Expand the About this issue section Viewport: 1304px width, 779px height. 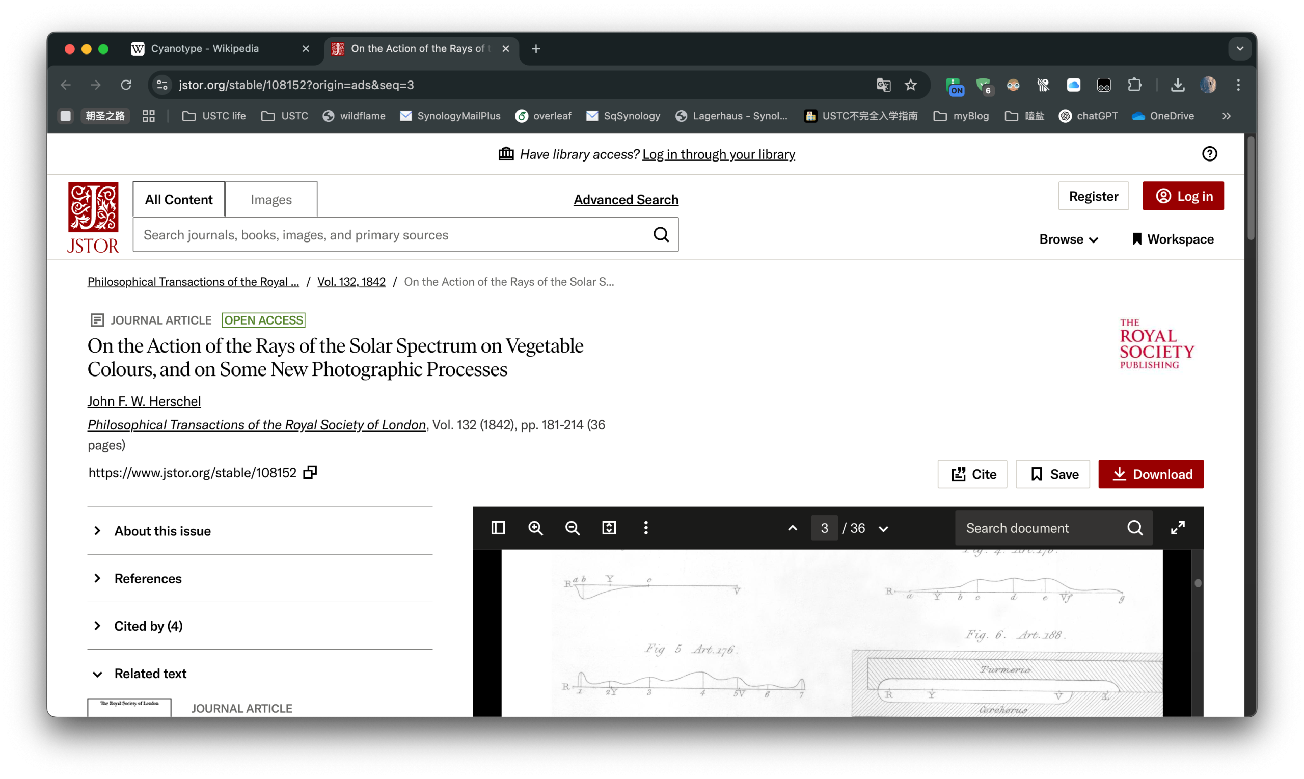click(x=260, y=531)
